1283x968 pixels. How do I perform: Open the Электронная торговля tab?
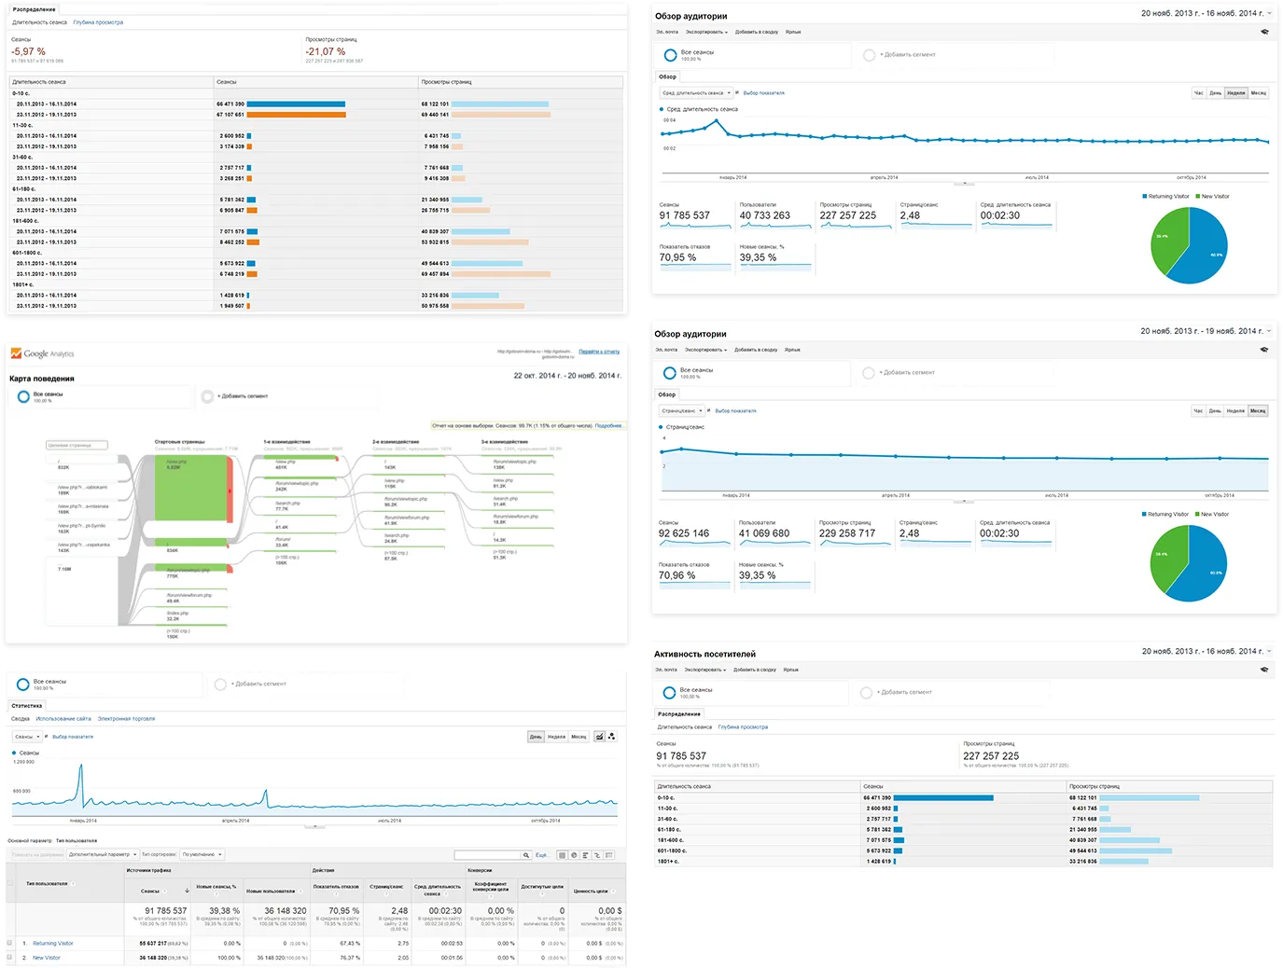tap(126, 719)
